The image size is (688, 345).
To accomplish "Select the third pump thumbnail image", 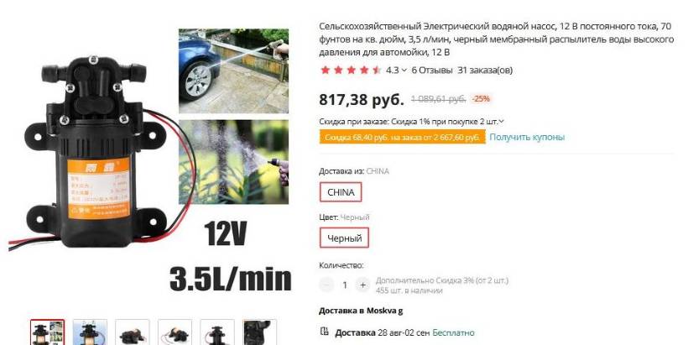I will click(x=133, y=332).
